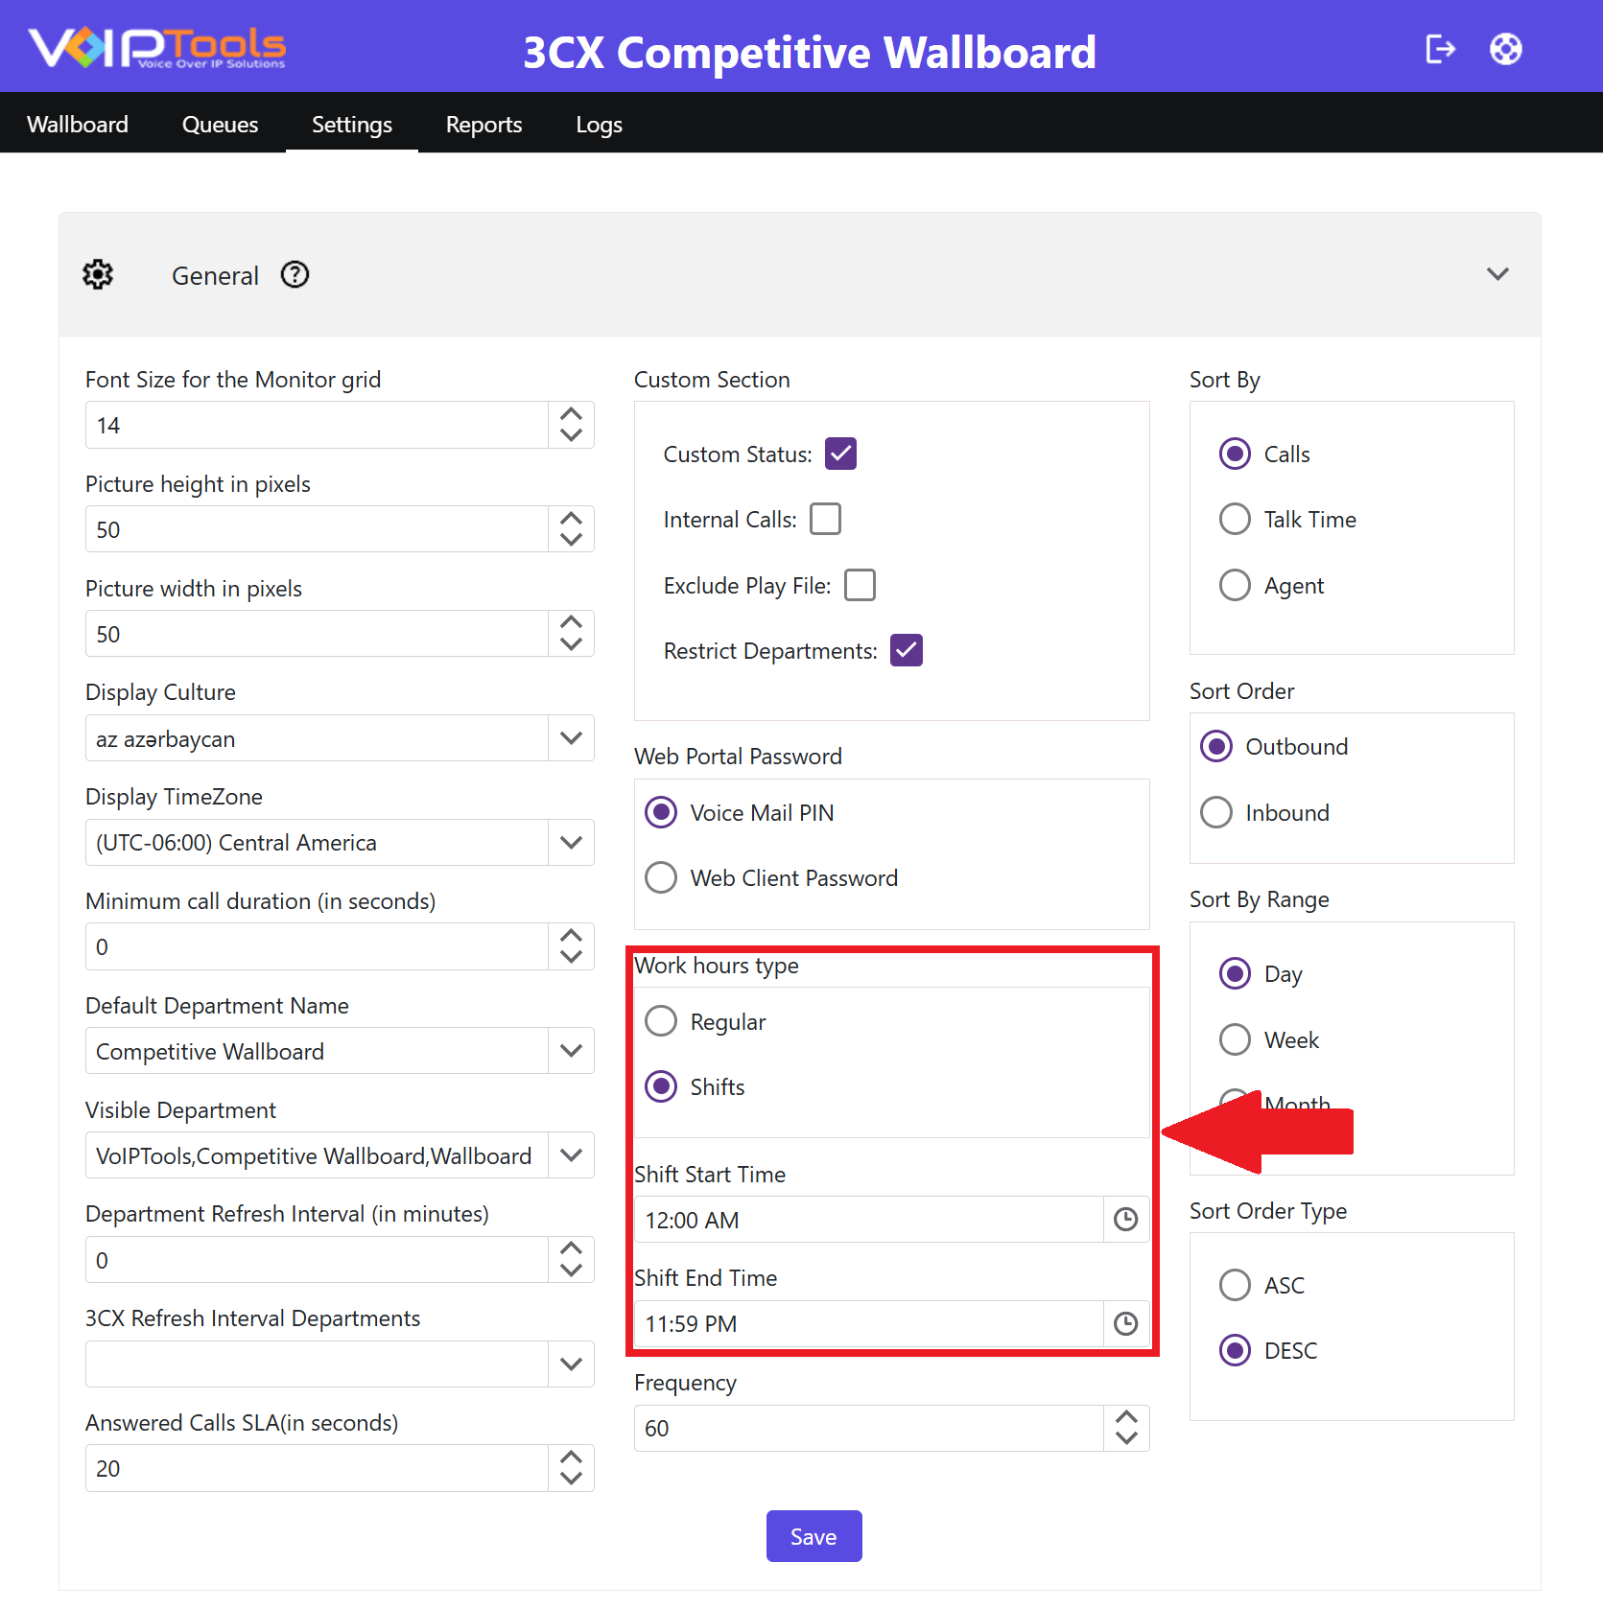
Task: Click the Answered Calls SLA input field
Action: coord(317,1468)
